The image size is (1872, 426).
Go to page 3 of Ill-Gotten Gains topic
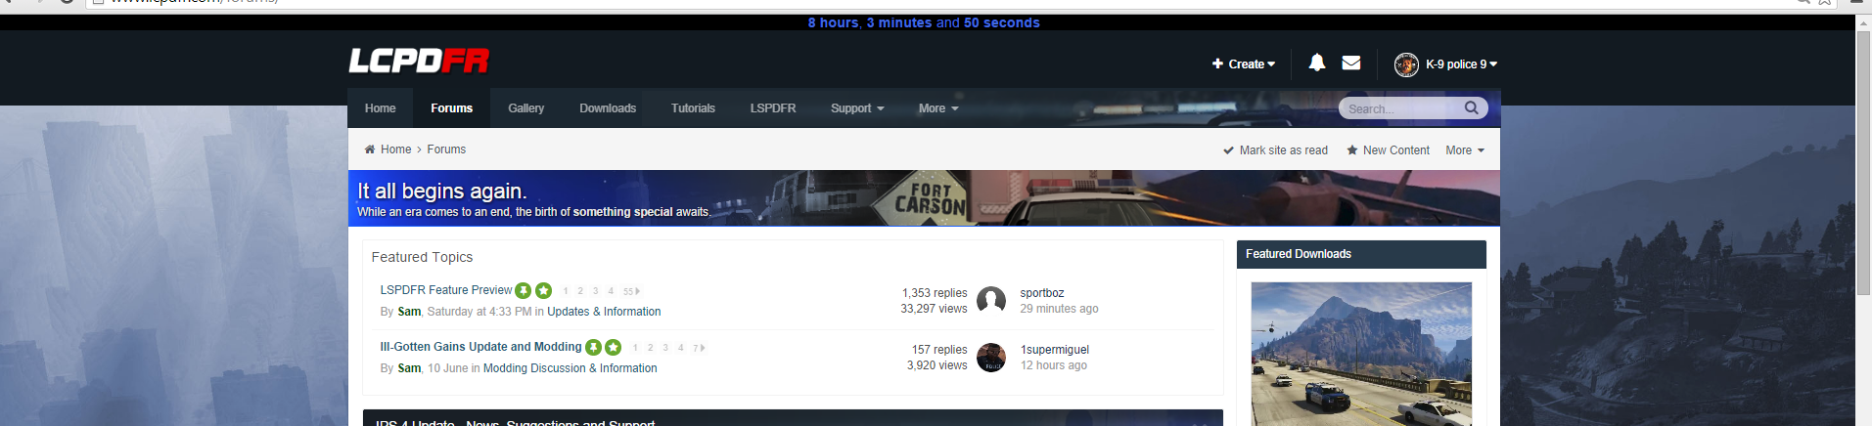[665, 348]
